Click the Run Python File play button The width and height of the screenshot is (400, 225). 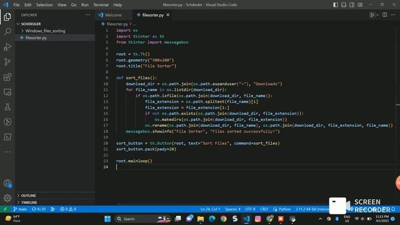coord(372,15)
